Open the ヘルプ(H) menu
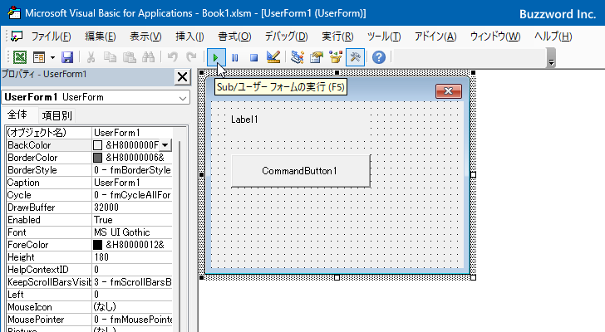This screenshot has height=332, width=605. (x=553, y=37)
